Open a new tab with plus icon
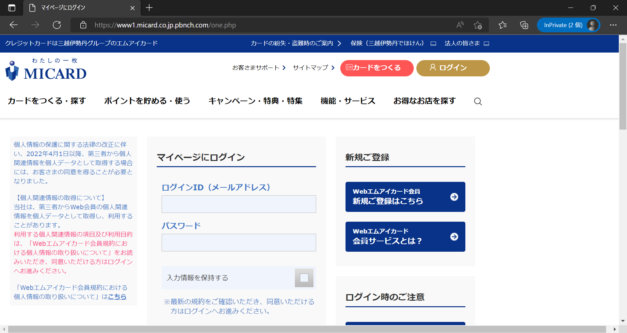Screen dimensions: 627x333 [x=149, y=8]
